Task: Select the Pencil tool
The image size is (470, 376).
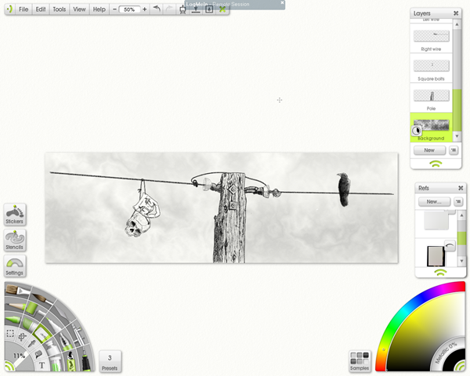Action: [17, 306]
